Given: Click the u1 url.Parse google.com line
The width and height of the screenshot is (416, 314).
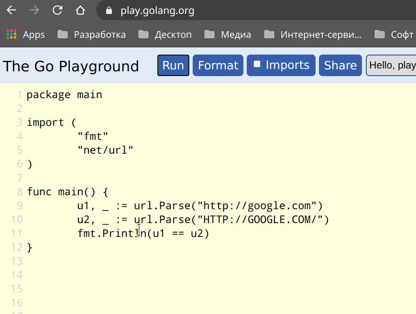Looking at the screenshot, I should click(200, 206).
